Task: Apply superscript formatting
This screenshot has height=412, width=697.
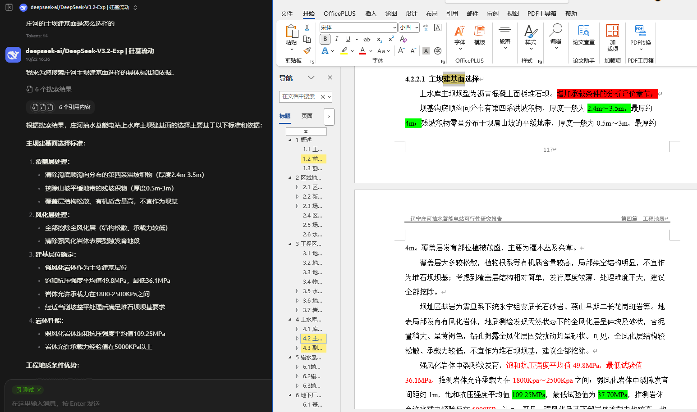Action: 391,39
